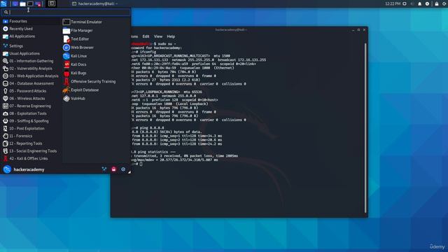
Task: Click the workspace switcher in top panel
Action: point(52,3)
